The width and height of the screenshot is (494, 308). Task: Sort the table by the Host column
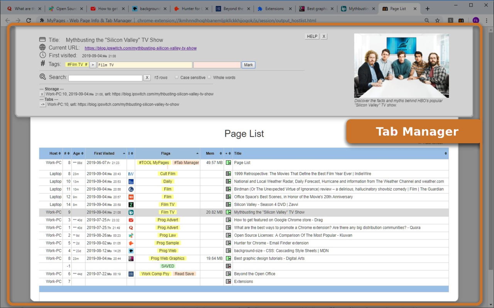coord(51,153)
